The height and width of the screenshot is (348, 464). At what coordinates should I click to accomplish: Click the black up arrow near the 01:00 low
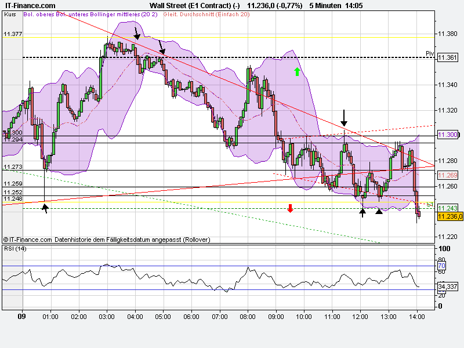(45, 207)
